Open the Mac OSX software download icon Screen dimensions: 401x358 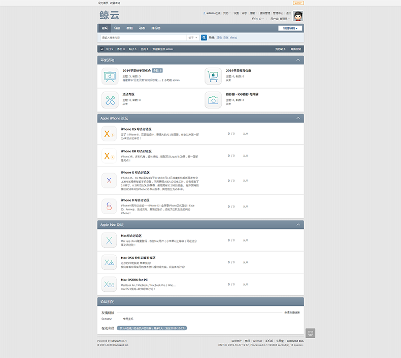109,262
